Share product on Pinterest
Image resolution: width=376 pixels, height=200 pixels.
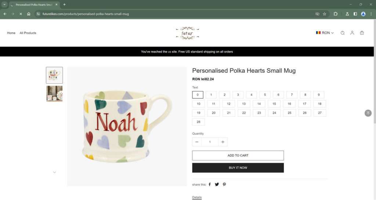(x=224, y=184)
